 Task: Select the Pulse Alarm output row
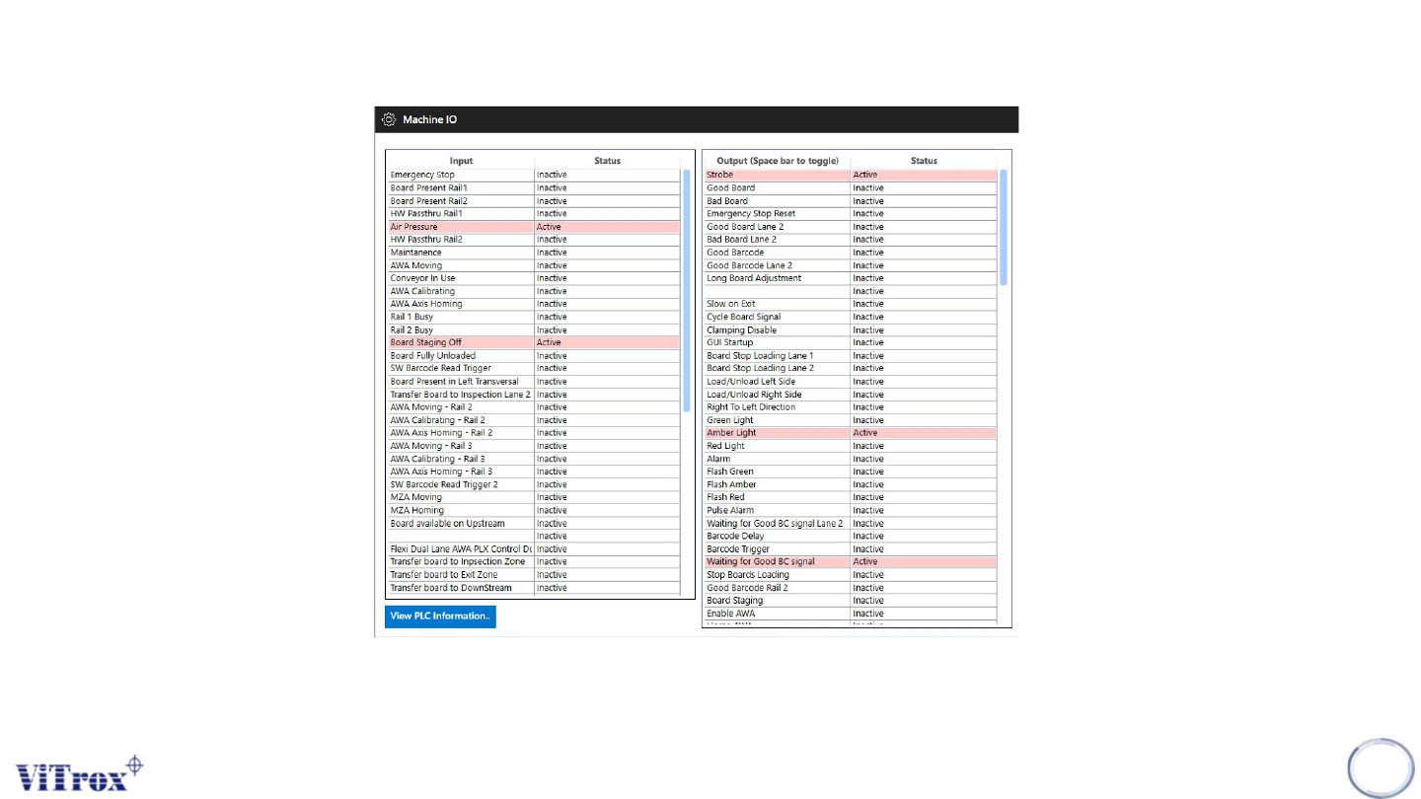tap(851, 510)
